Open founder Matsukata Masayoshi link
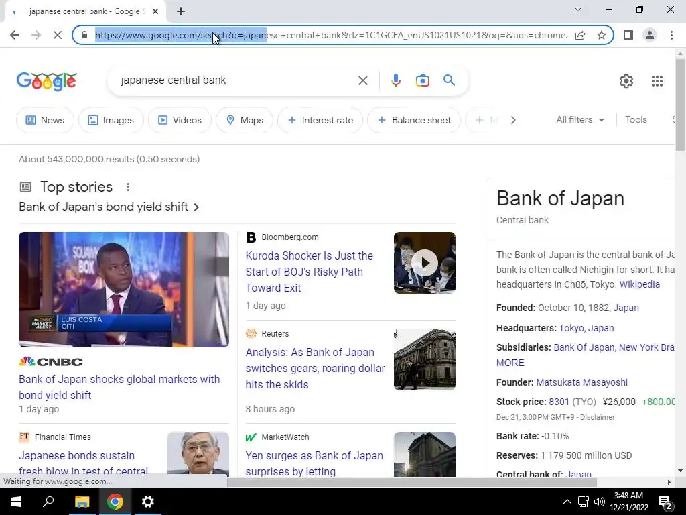Screen dimensions: 686x515 582,382
